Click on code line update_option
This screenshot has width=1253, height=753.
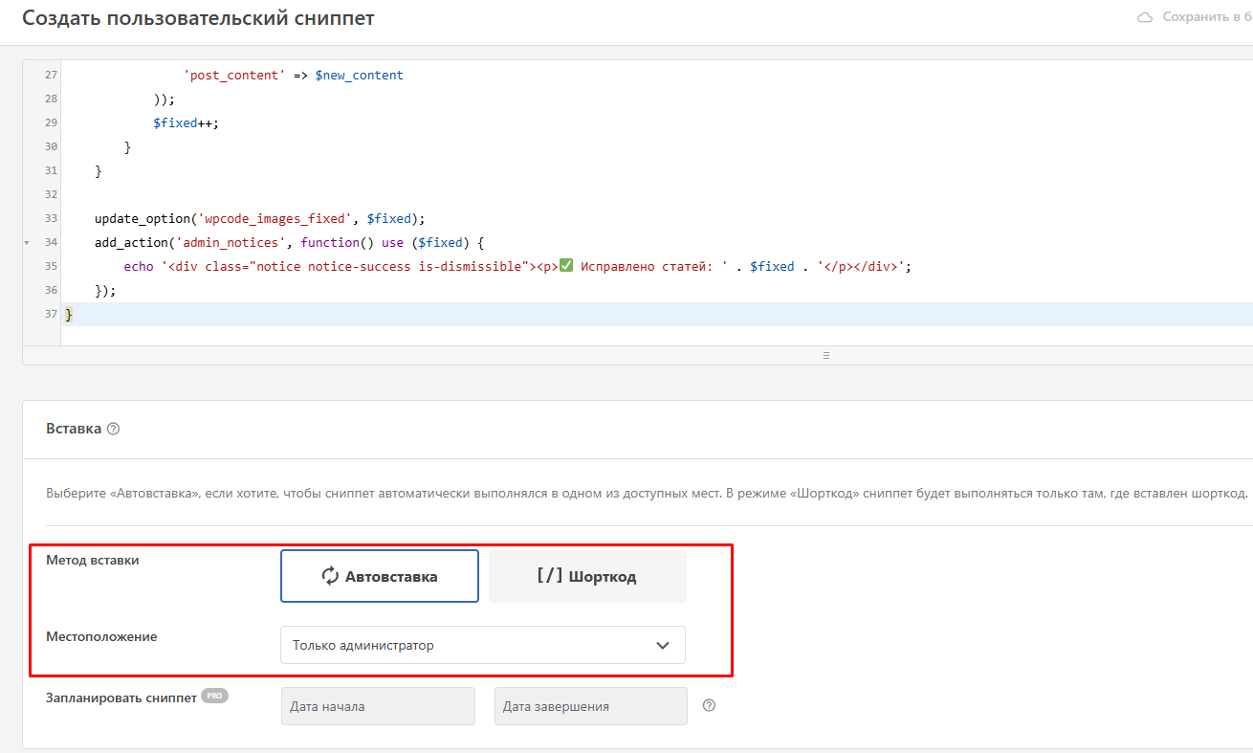click(259, 218)
